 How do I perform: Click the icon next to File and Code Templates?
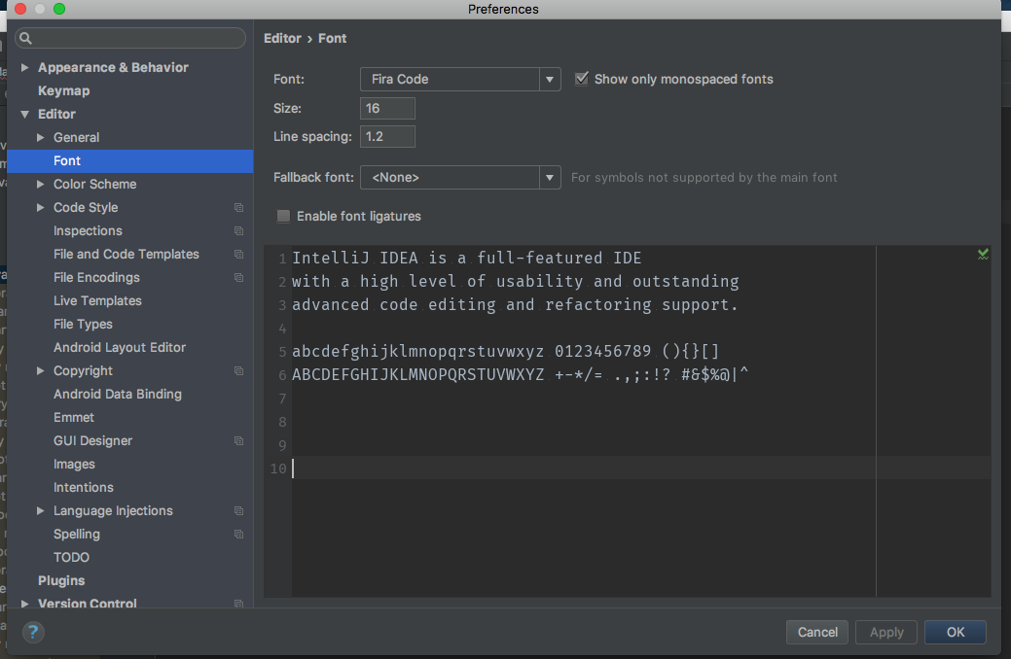238,254
